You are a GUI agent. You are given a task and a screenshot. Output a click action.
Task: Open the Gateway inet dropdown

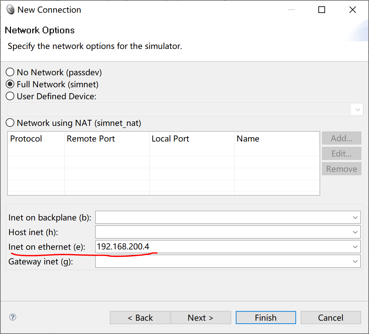[356, 261]
